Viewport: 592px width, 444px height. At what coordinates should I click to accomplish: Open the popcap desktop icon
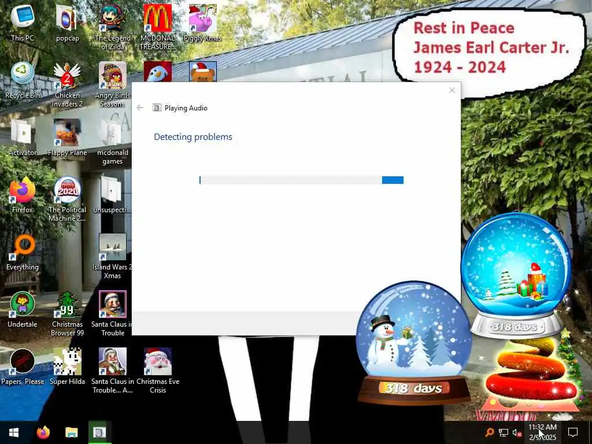[x=67, y=23]
